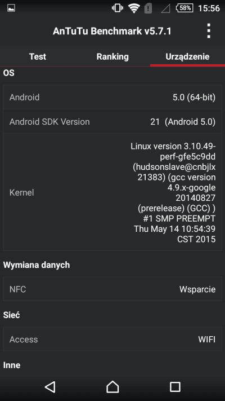Tap the Android back navigation arrow

[x=50, y=387]
